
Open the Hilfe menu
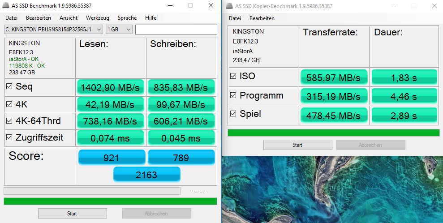point(151,18)
